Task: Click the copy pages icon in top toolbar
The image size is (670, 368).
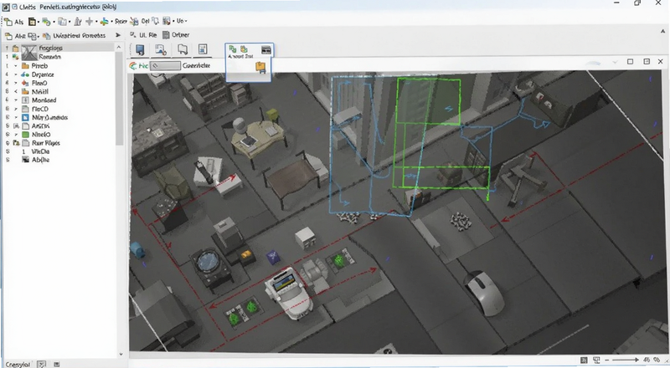Action: (62, 22)
